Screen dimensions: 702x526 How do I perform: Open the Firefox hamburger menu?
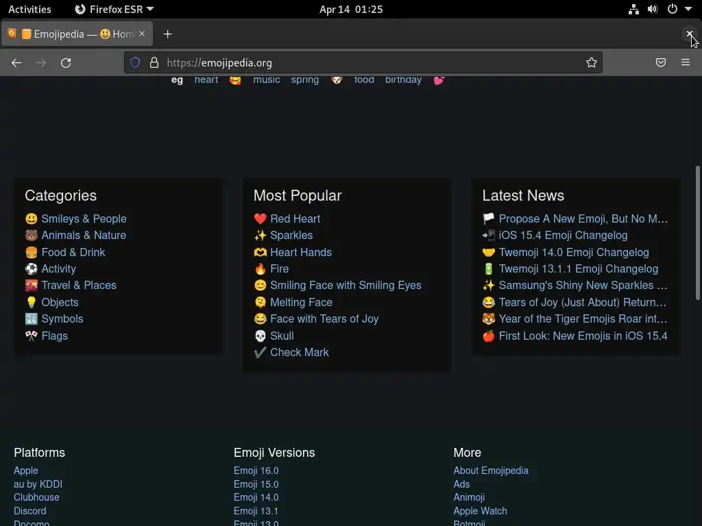coord(686,62)
